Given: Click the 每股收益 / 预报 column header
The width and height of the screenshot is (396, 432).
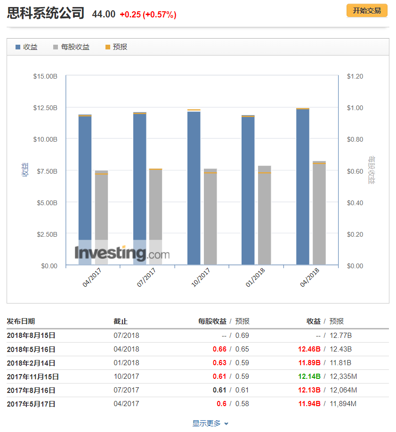Looking at the screenshot, I should click(224, 321).
